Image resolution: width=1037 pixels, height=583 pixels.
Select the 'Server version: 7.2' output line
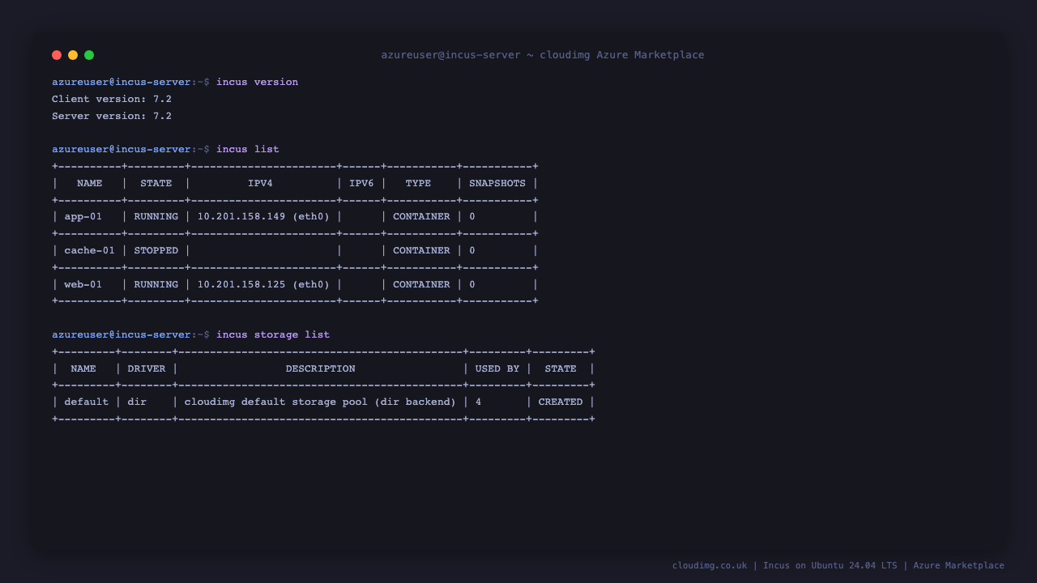coord(112,116)
